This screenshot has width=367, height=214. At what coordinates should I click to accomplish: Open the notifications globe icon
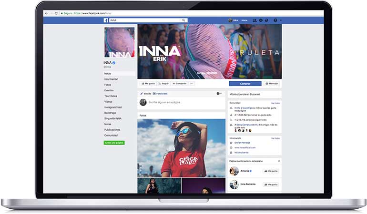tap(266, 20)
